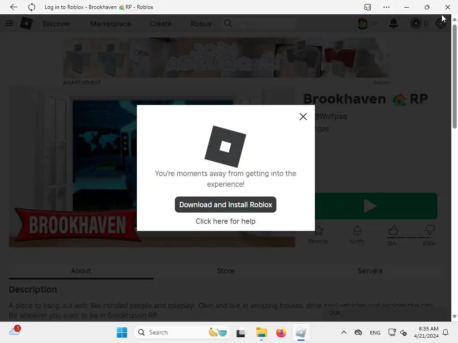Switch to the Servers tab
Screen dimensions: 458x343
point(370,271)
